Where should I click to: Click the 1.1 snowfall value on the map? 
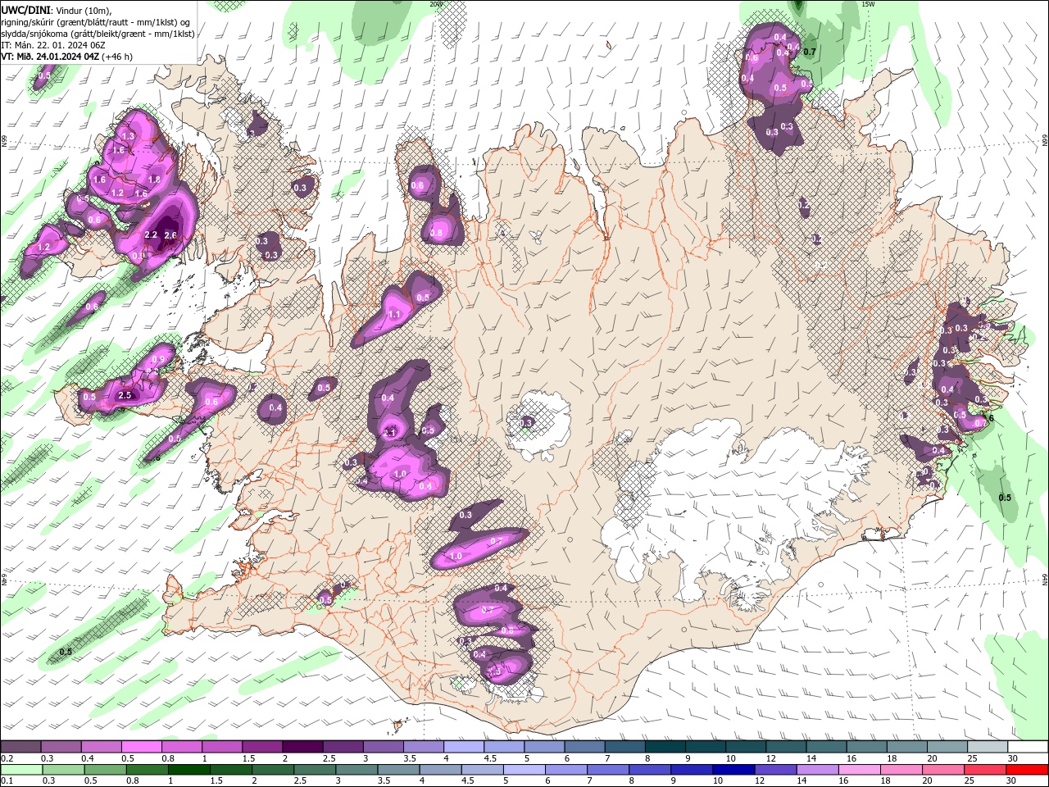coord(394,315)
